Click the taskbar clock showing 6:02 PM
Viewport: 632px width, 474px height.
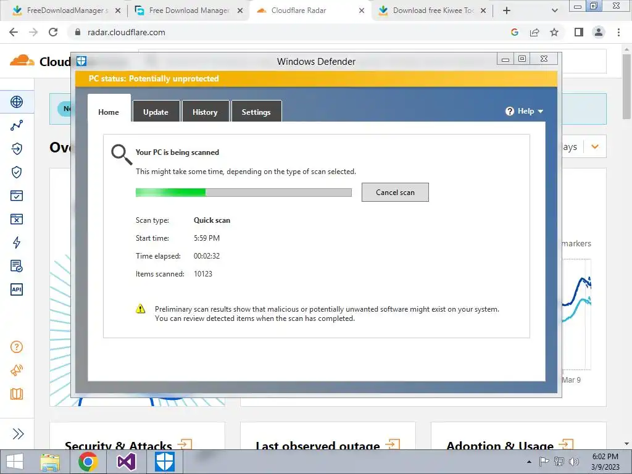[605, 462]
